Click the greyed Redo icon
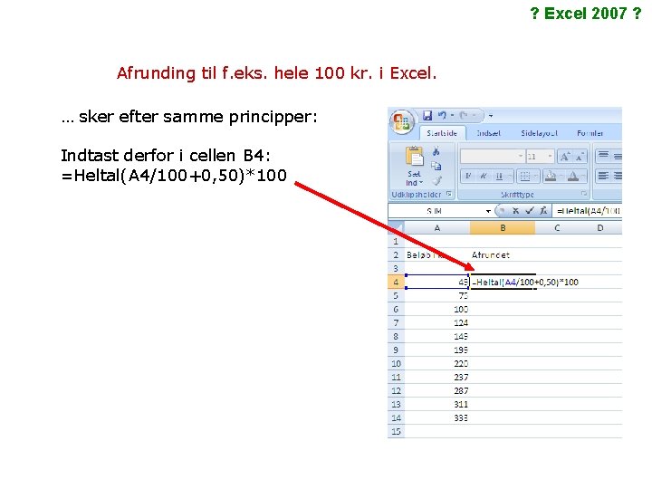 464,115
